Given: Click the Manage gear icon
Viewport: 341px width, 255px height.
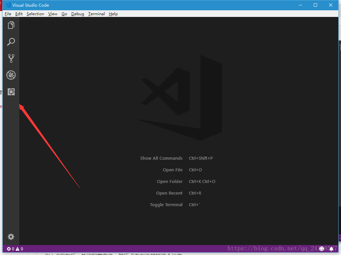Looking at the screenshot, I should tap(11, 236).
